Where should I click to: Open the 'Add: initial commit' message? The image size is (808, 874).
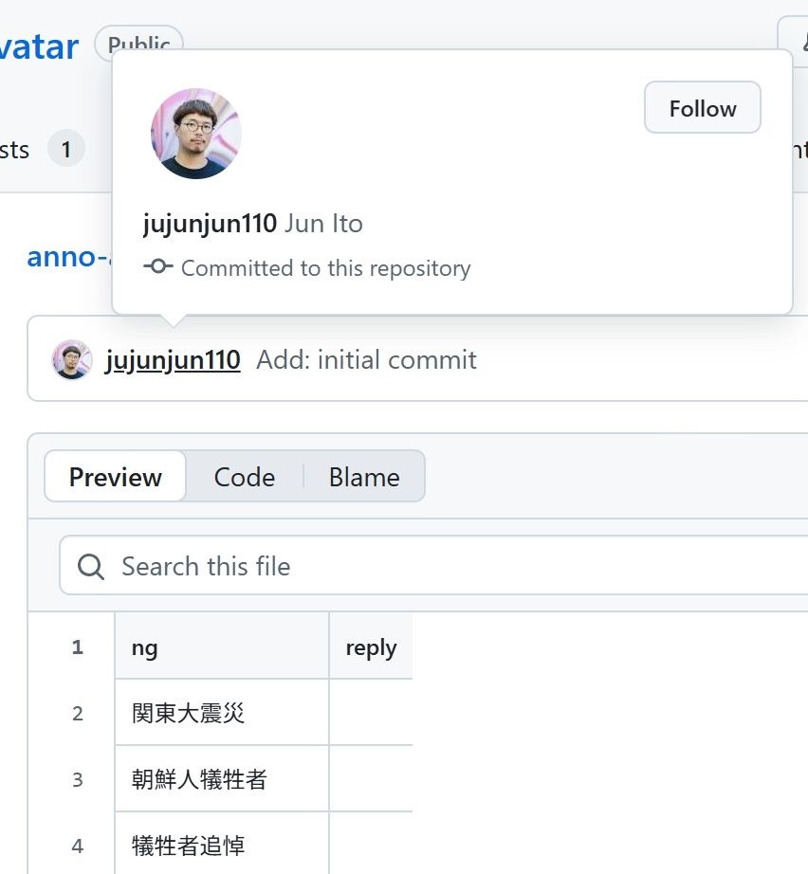click(366, 360)
